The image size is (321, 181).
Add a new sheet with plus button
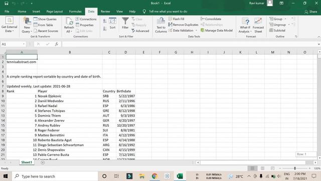(43, 162)
